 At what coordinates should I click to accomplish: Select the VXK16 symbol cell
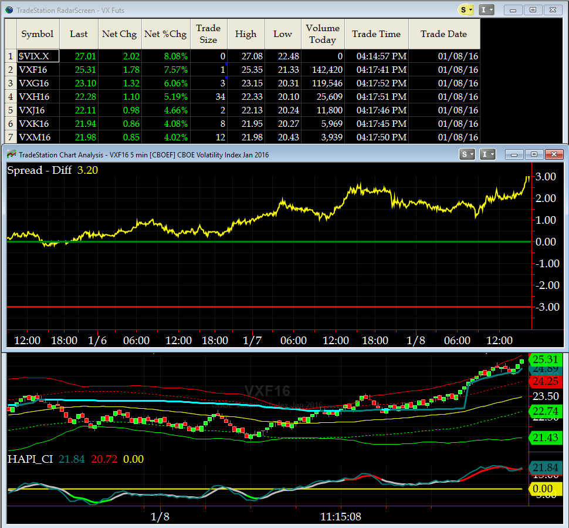(x=38, y=123)
